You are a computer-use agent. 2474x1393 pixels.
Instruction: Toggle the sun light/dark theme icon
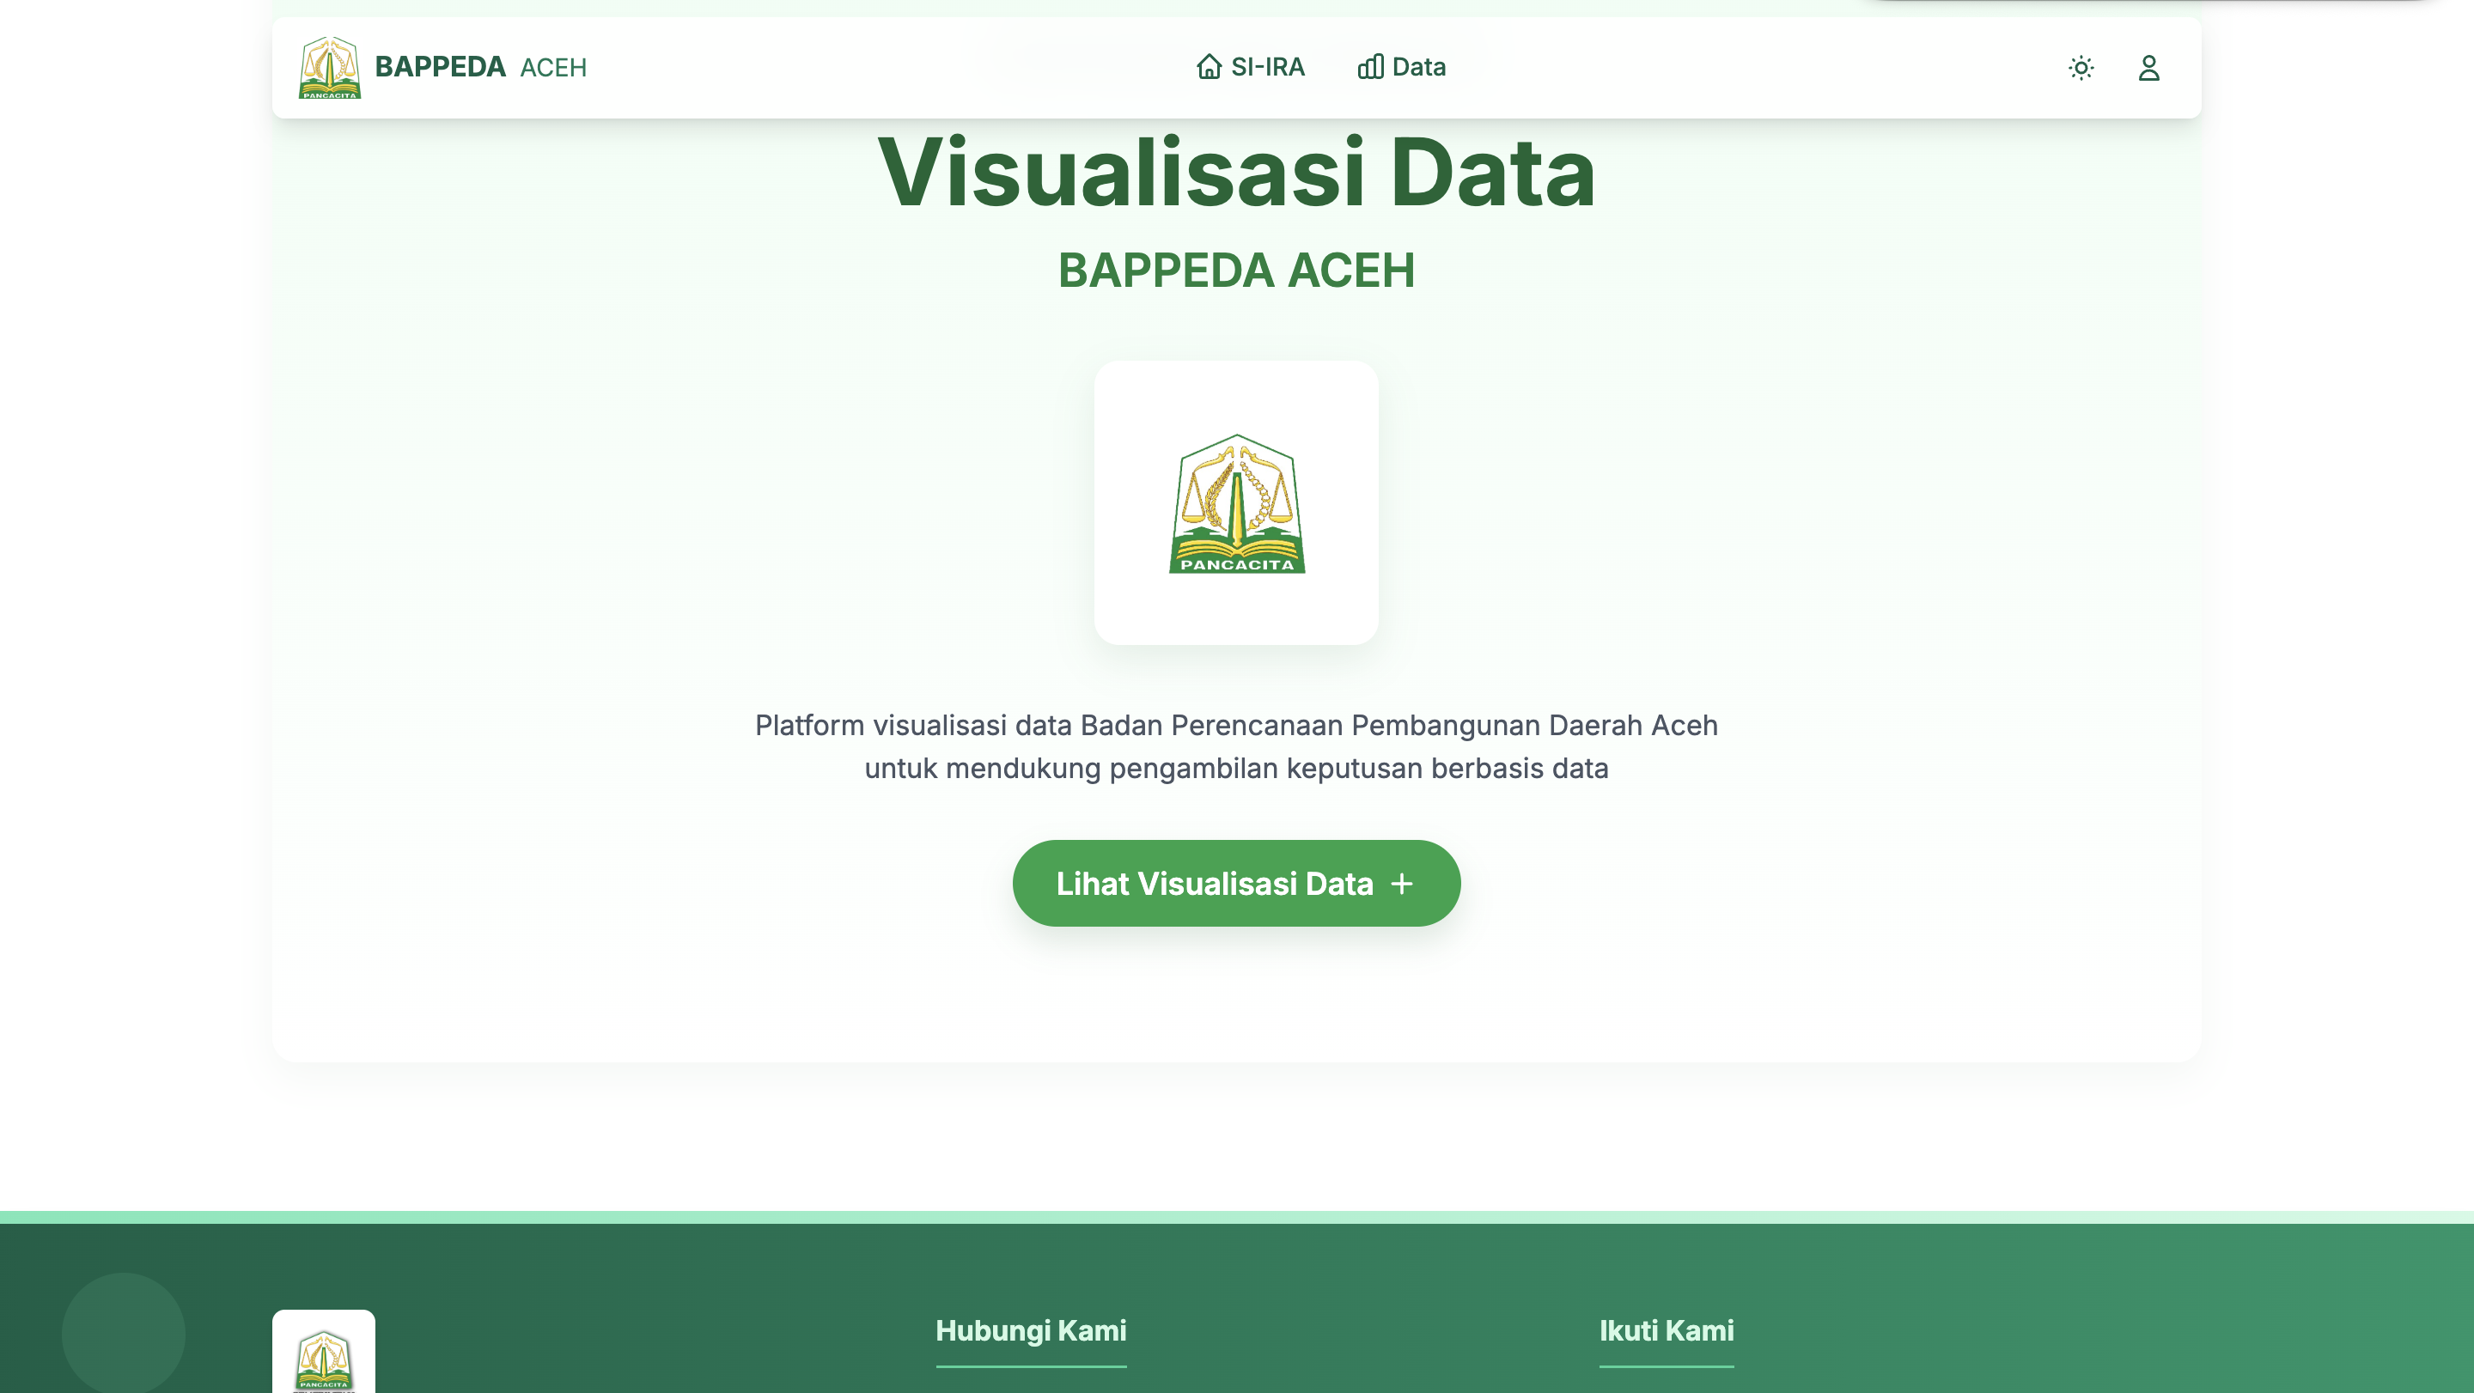click(2081, 68)
